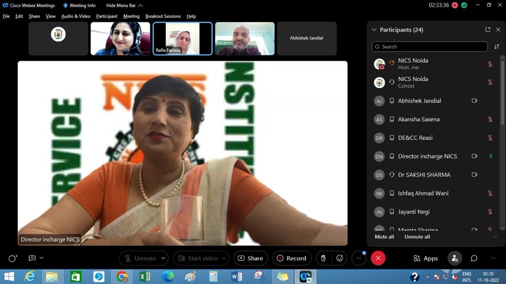Click the participants Search field
Screen dimensions: 506x284
click(430, 47)
